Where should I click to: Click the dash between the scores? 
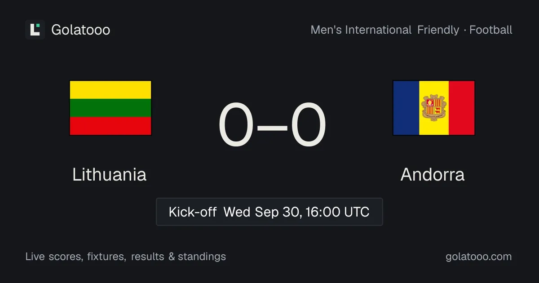pos(272,127)
